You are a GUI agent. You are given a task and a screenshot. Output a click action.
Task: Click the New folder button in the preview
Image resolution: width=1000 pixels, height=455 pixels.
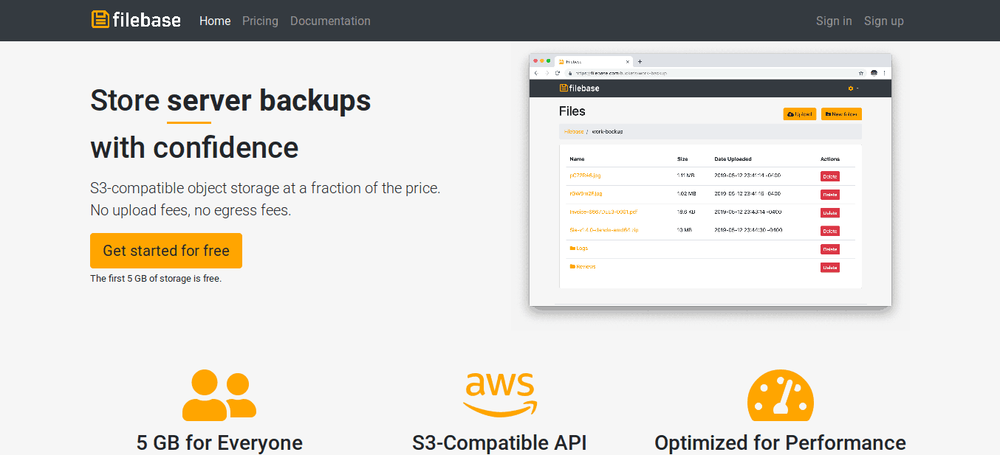click(x=841, y=114)
